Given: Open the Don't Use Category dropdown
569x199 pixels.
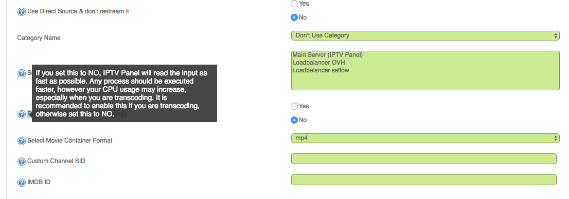Looking at the screenshot, I should pyautogui.click(x=425, y=35).
